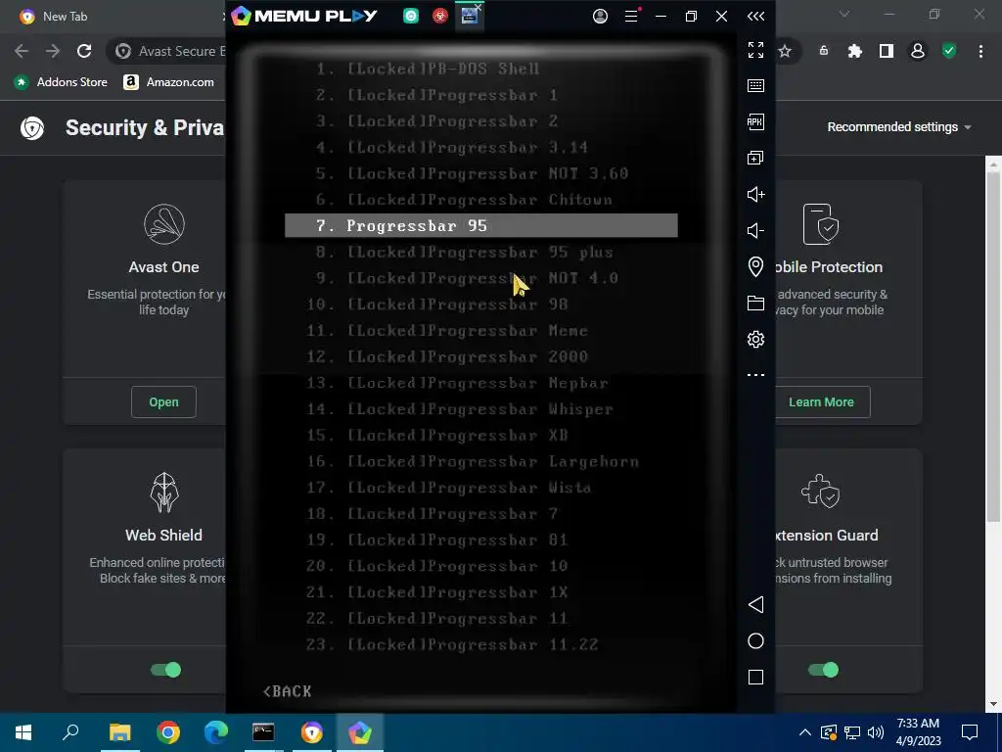Open MEmu multi-instance window icon
Screen dimensions: 1002x752
[755, 158]
